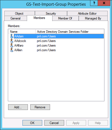The image size is (112, 130).
Task: Click the Add... button
Action: pos(18,107)
